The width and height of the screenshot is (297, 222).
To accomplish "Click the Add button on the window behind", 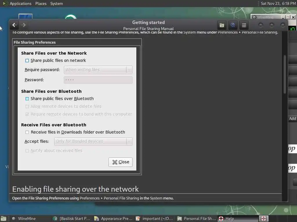I will tap(292, 119).
